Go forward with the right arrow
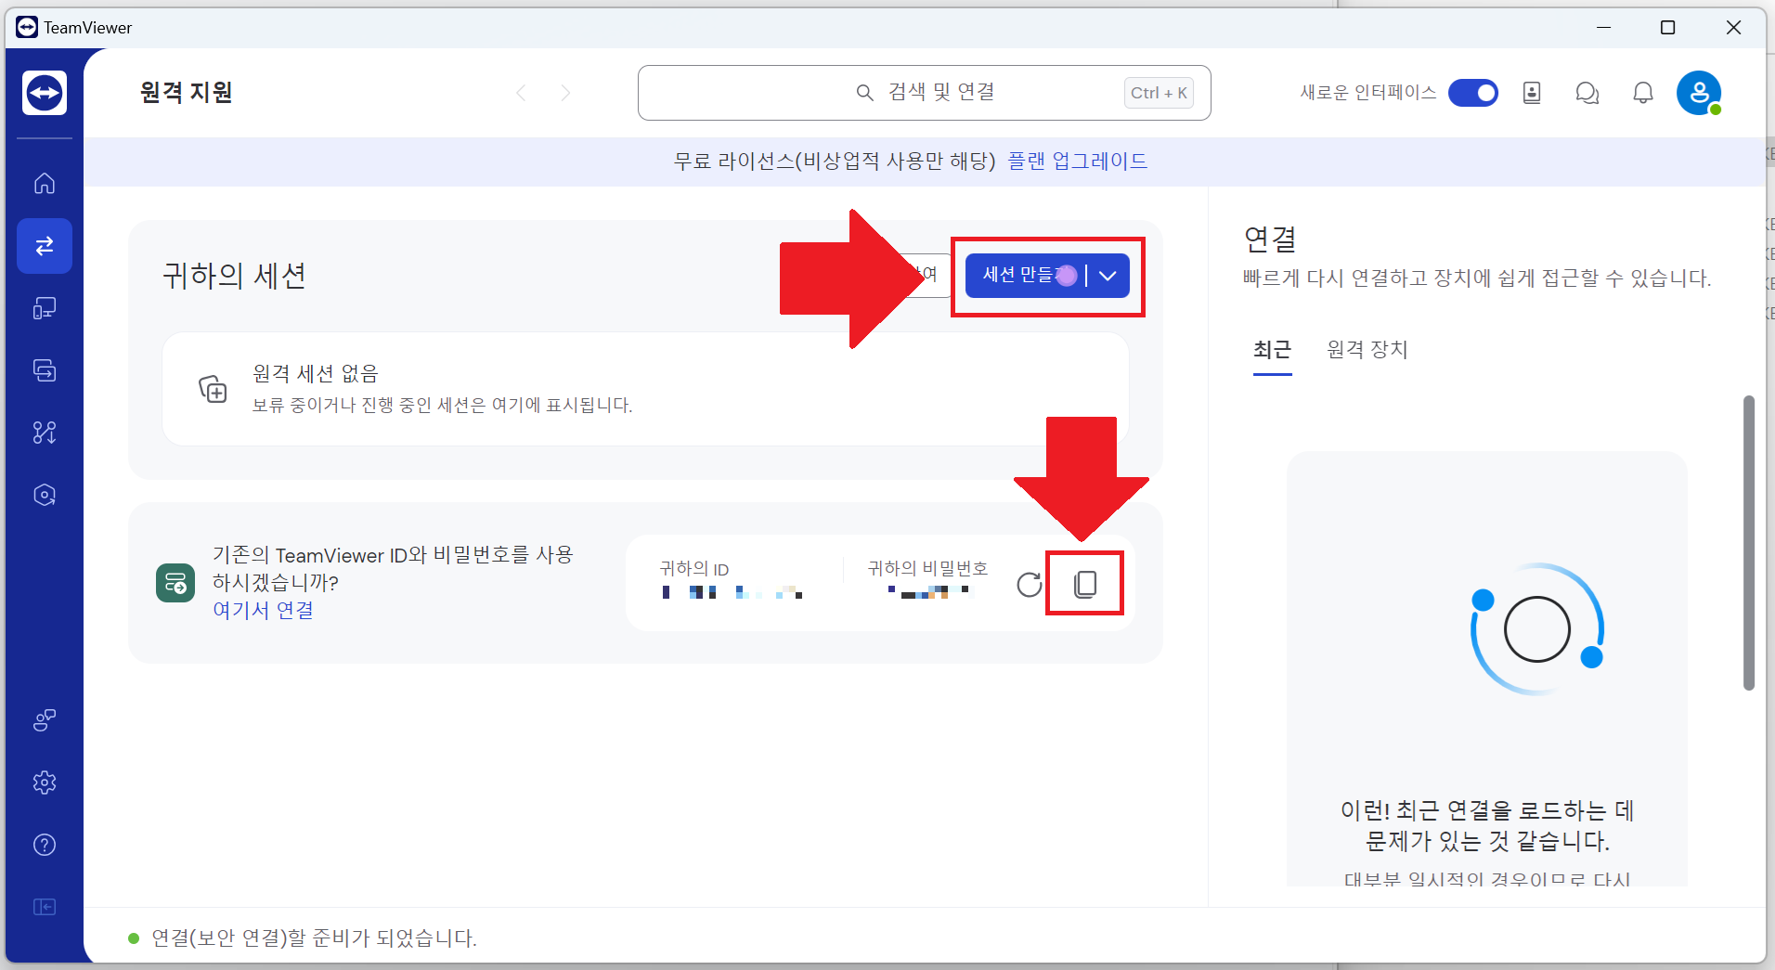The image size is (1775, 970). [x=565, y=93]
